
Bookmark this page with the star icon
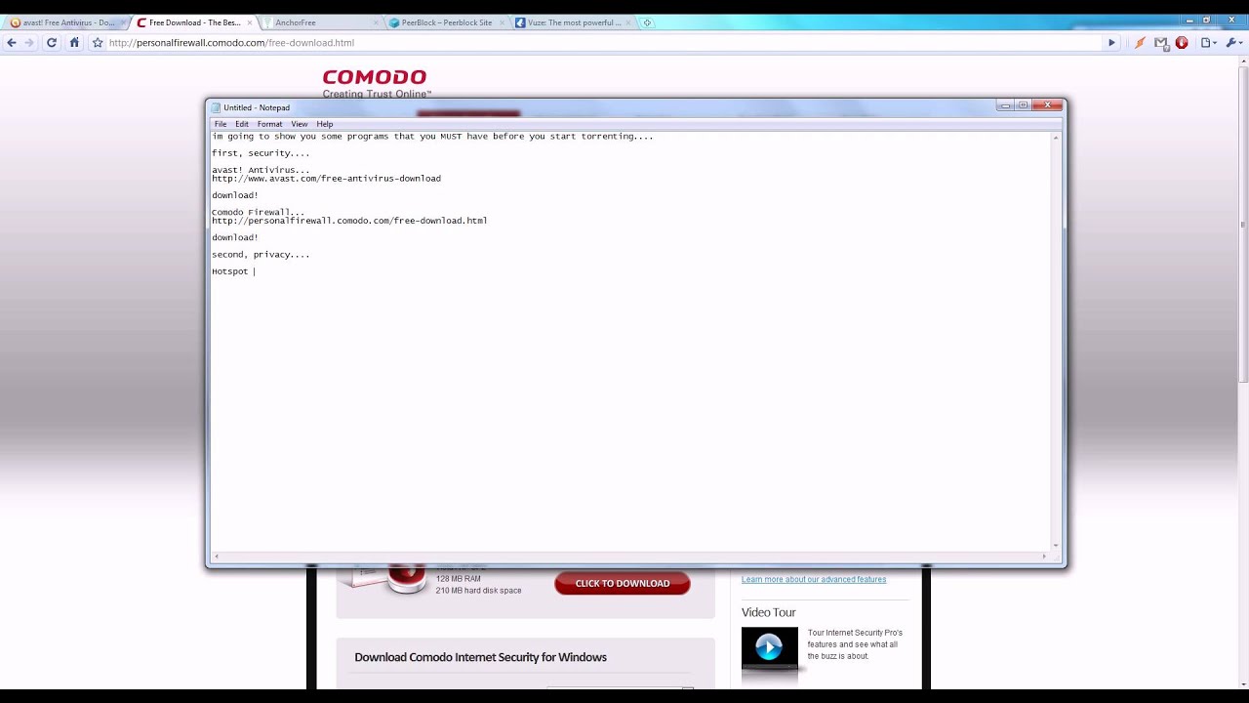(x=98, y=43)
